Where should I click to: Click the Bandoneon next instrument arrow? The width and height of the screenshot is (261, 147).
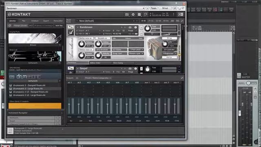tap(125, 27)
